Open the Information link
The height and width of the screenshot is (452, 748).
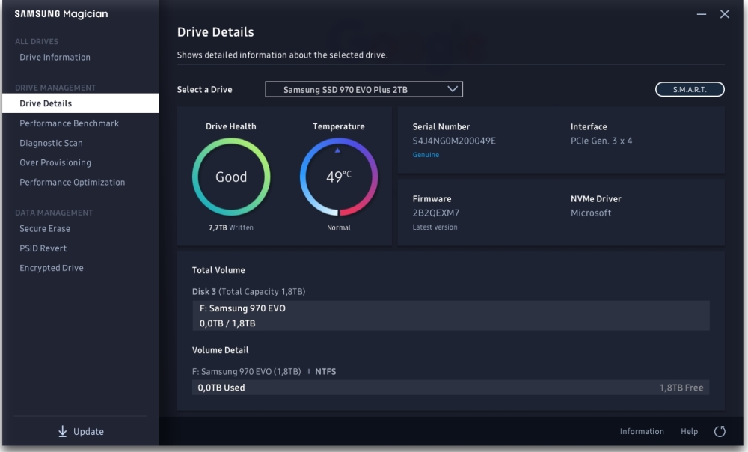click(642, 432)
